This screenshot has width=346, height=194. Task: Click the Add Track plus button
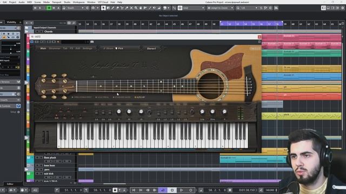26,23
